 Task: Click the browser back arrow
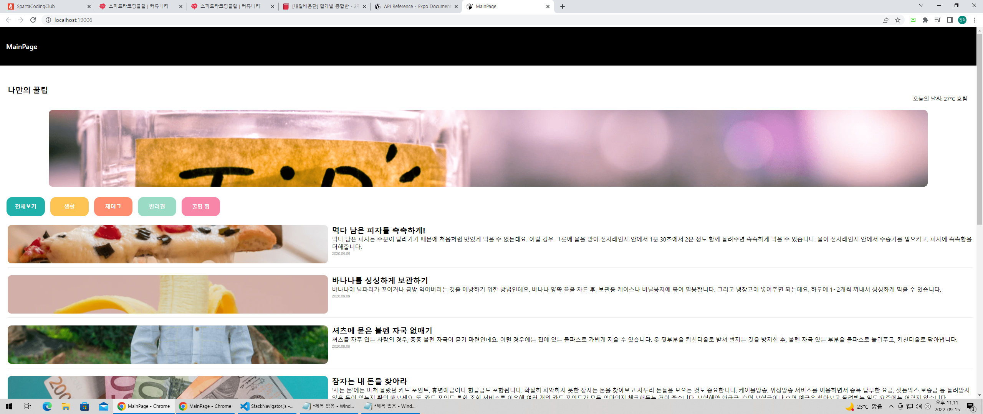(x=8, y=20)
